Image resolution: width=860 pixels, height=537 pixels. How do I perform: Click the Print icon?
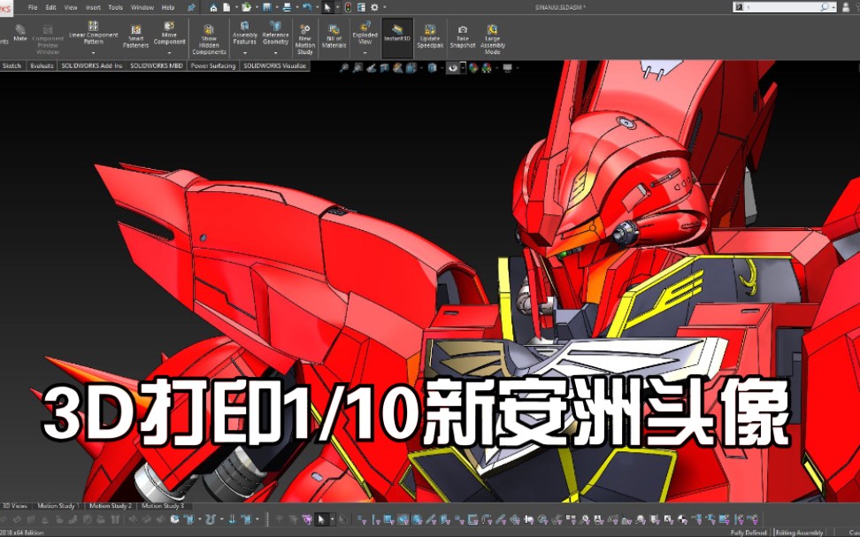coord(287,8)
